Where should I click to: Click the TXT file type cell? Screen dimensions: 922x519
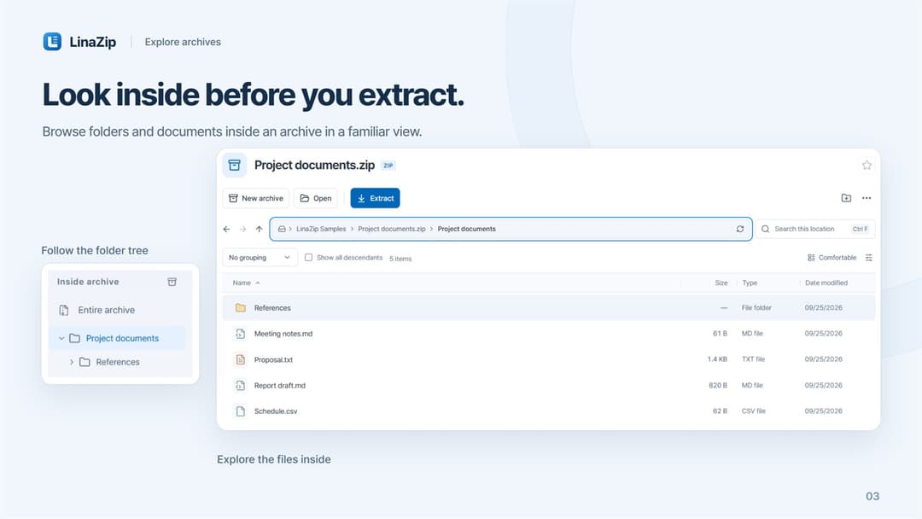pyautogui.click(x=753, y=359)
